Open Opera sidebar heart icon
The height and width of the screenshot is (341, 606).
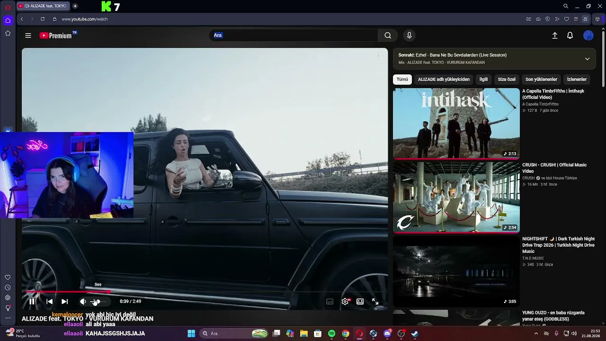pyautogui.click(x=8, y=278)
